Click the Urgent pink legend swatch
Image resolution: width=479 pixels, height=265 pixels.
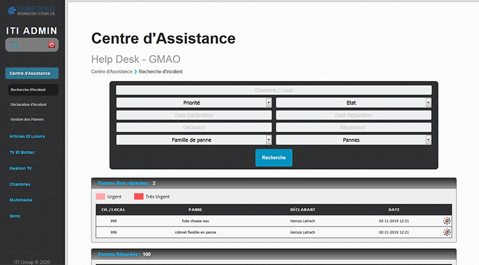point(100,196)
